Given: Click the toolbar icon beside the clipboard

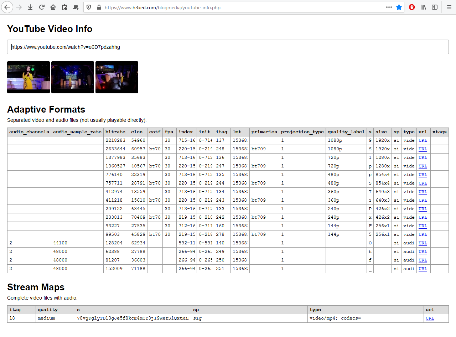Looking at the screenshot, I should [x=76, y=7].
